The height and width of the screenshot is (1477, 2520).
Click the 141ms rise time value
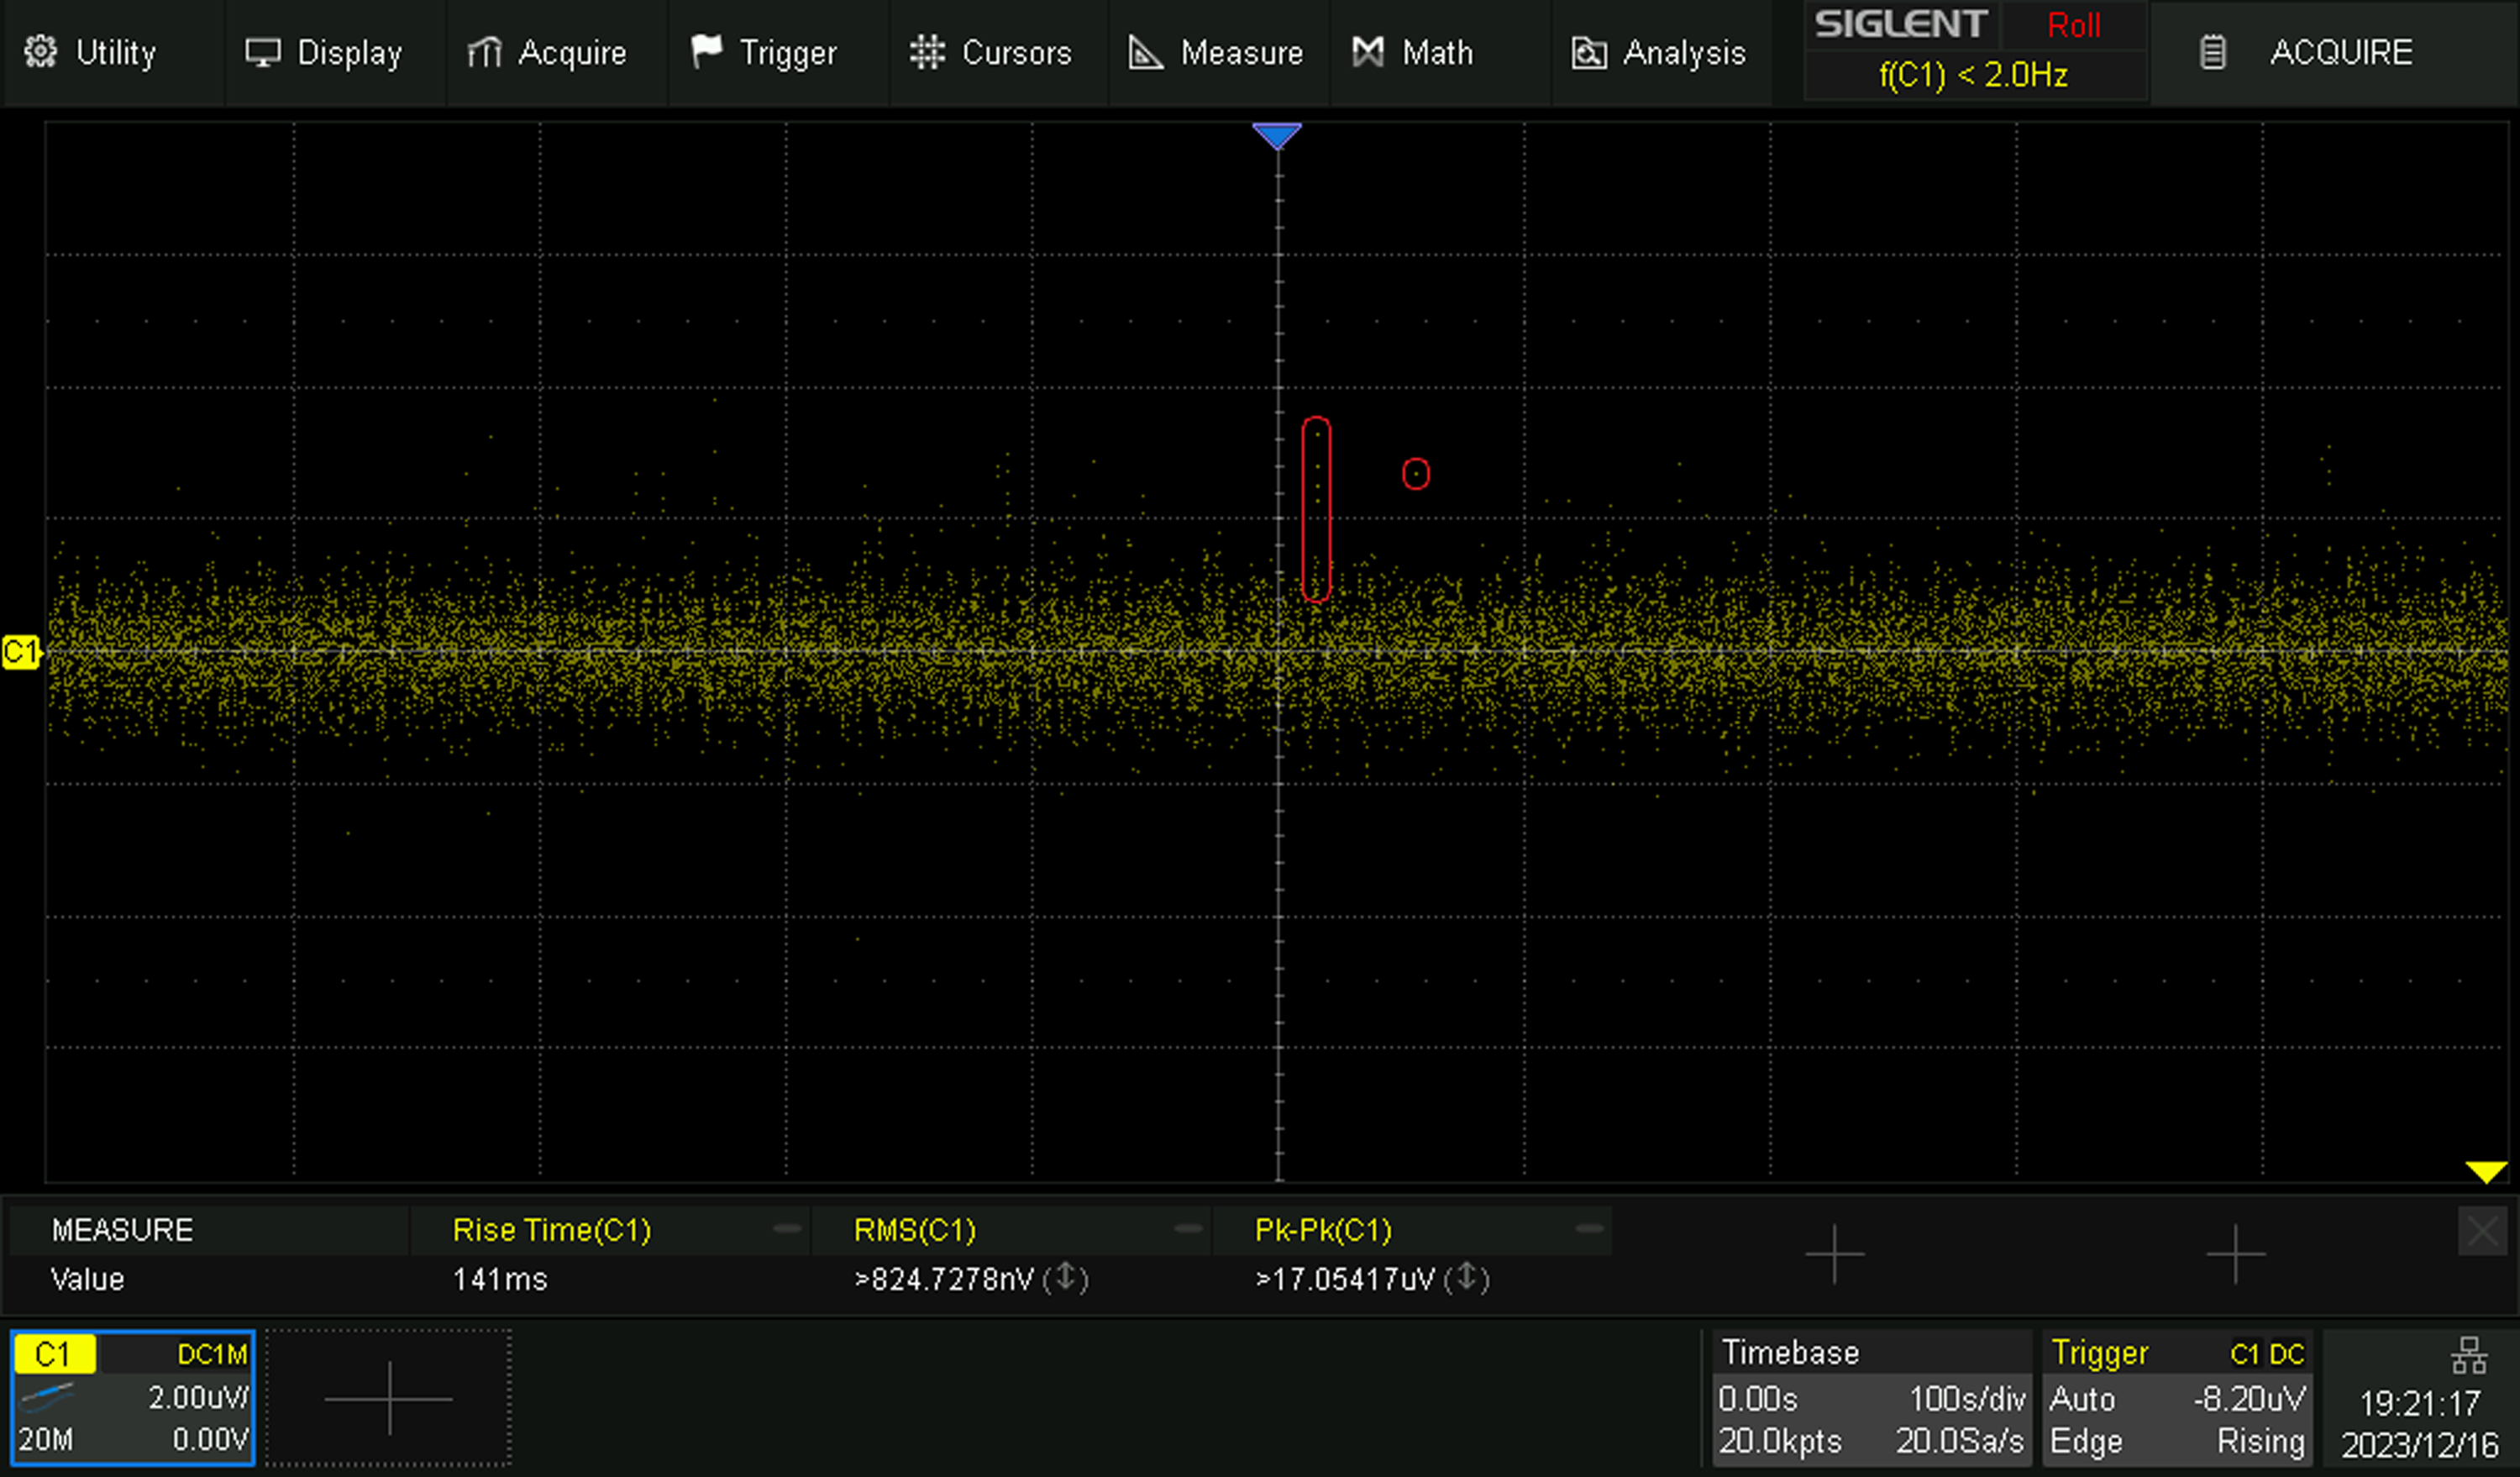(500, 1279)
